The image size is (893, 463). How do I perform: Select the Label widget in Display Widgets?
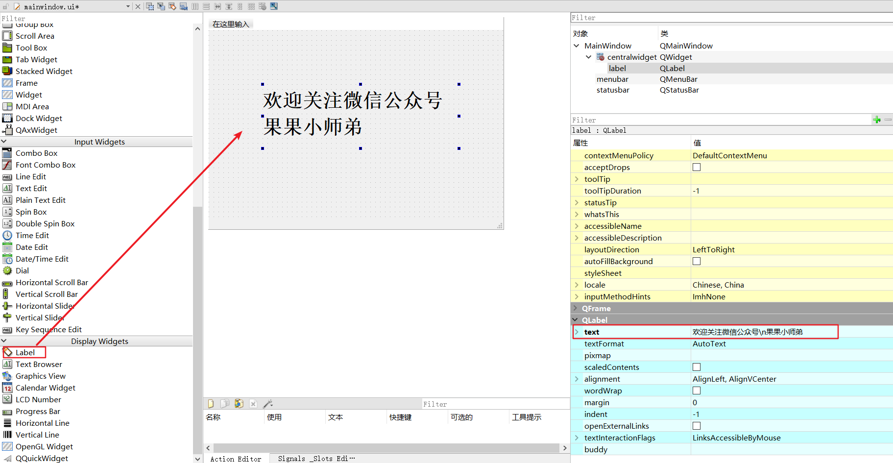point(24,352)
